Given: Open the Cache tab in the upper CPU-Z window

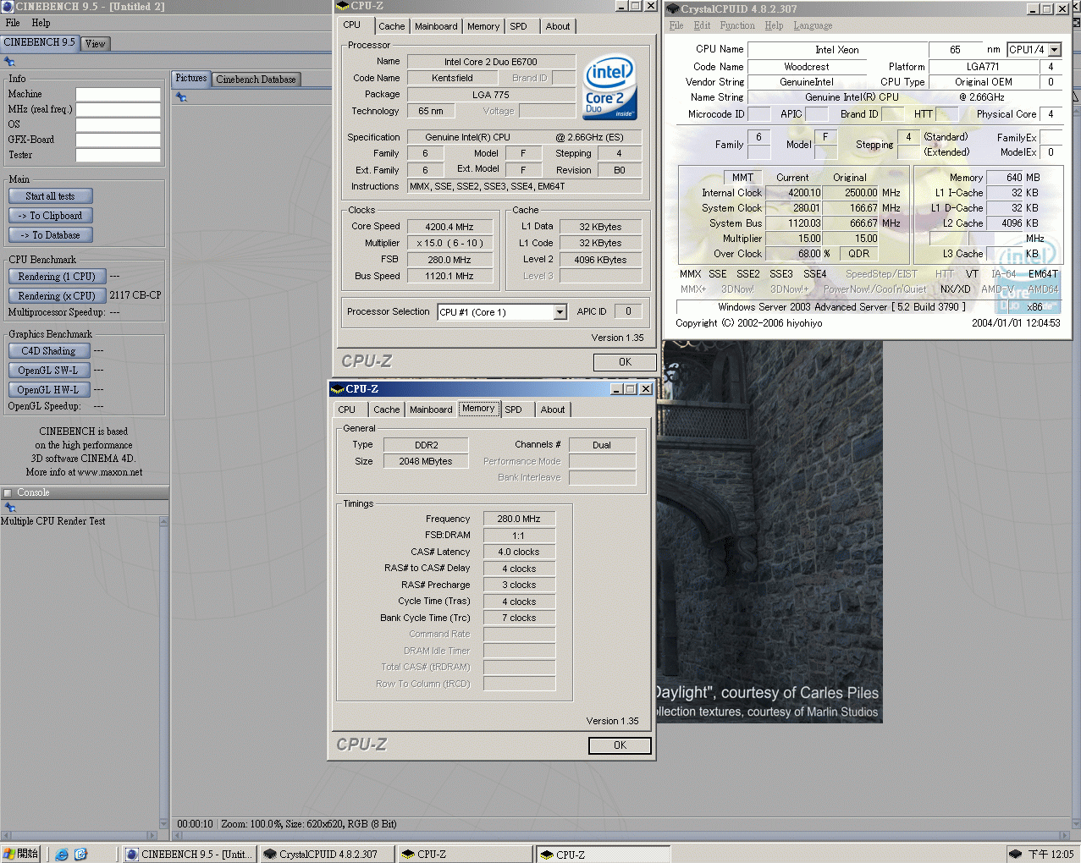Looking at the screenshot, I should [392, 26].
